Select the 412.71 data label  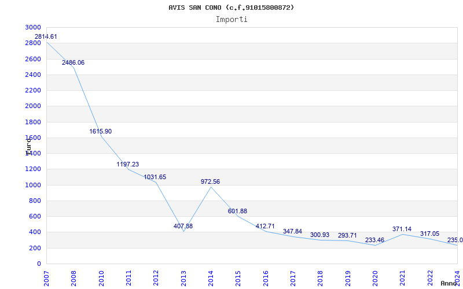pos(265,226)
